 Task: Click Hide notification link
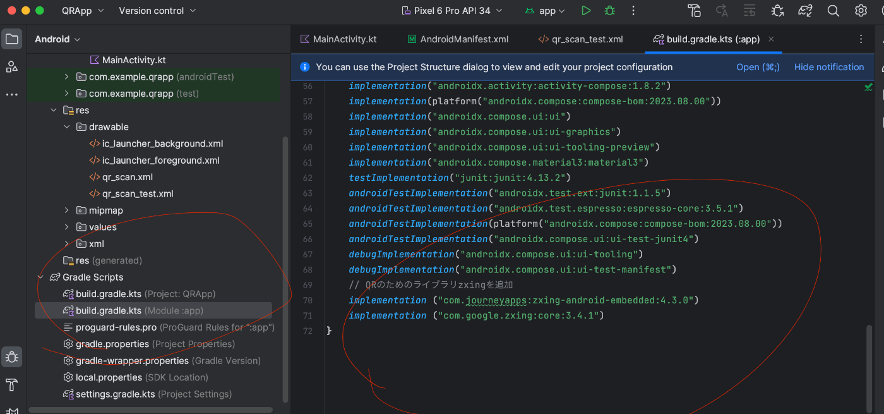tap(828, 67)
